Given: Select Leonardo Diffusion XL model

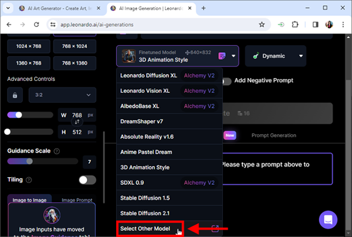Looking at the screenshot, I should pyautogui.click(x=170, y=76).
